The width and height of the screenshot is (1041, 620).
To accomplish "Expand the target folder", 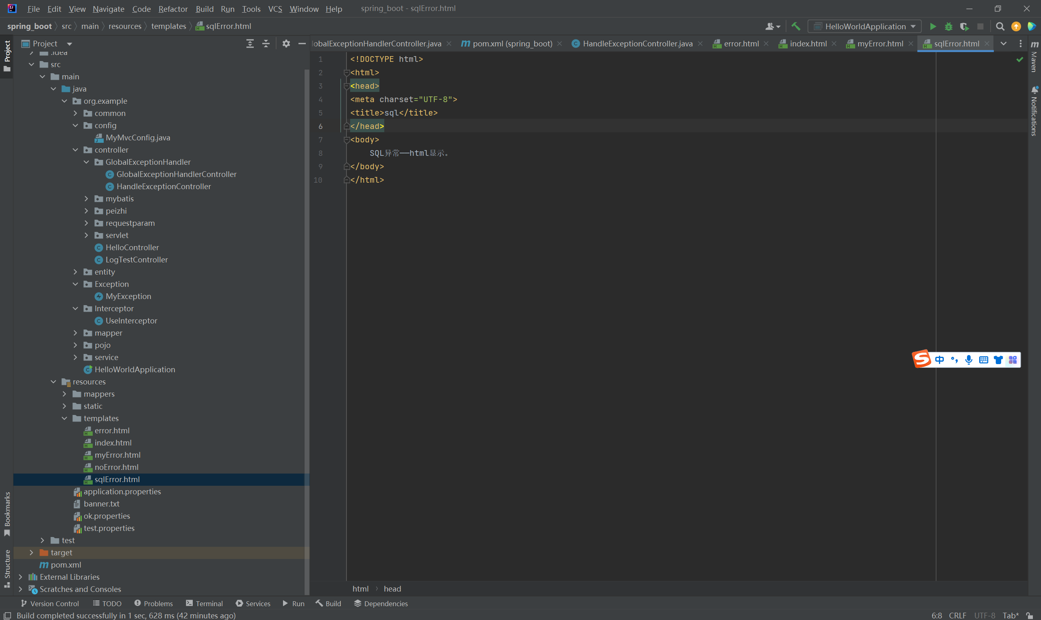I will point(31,552).
